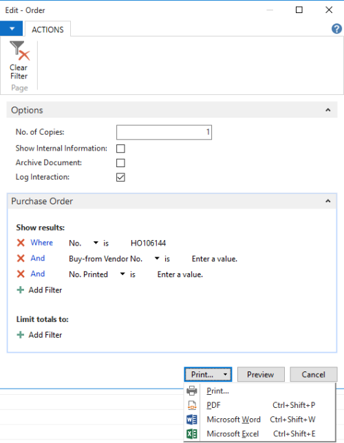
Task: Enable Show Internal Information checkbox
Action: (x=120, y=149)
